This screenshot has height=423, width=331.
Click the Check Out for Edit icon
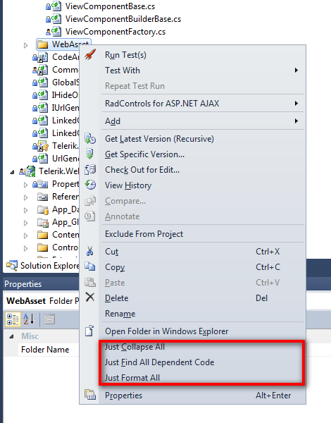point(90,170)
